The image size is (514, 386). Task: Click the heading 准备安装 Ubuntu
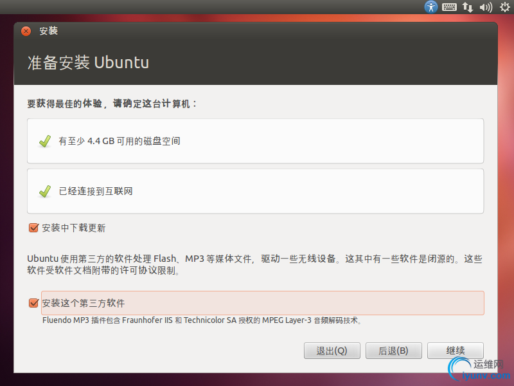pyautogui.click(x=88, y=62)
